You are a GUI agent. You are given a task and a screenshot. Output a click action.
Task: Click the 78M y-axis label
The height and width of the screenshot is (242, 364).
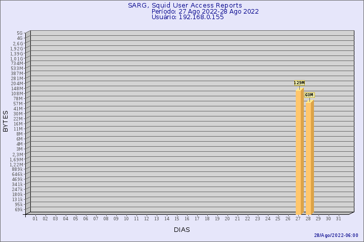[x=18, y=99]
